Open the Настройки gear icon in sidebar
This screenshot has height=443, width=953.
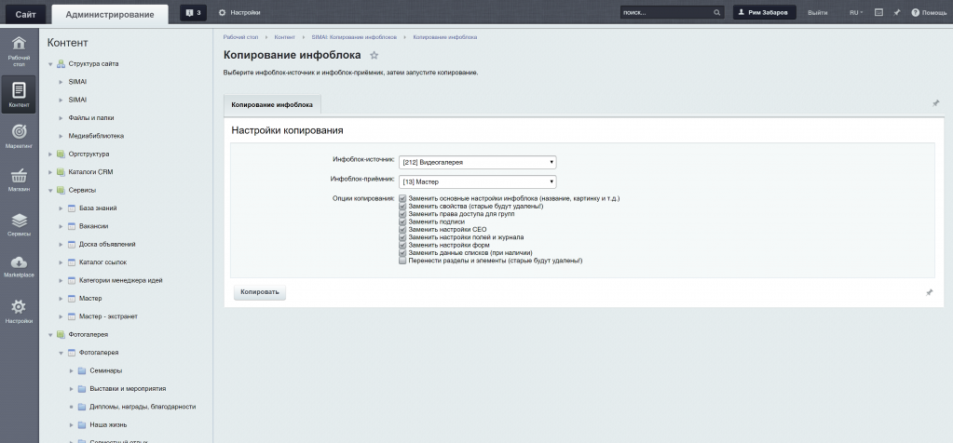[x=19, y=311]
